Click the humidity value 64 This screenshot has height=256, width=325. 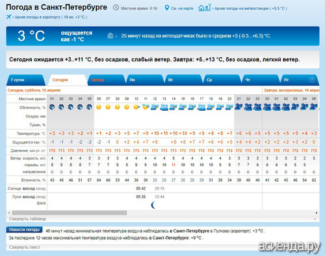click(x=99, y=180)
